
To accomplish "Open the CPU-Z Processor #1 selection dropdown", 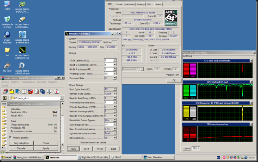I will pyautogui.click(x=142, y=69).
